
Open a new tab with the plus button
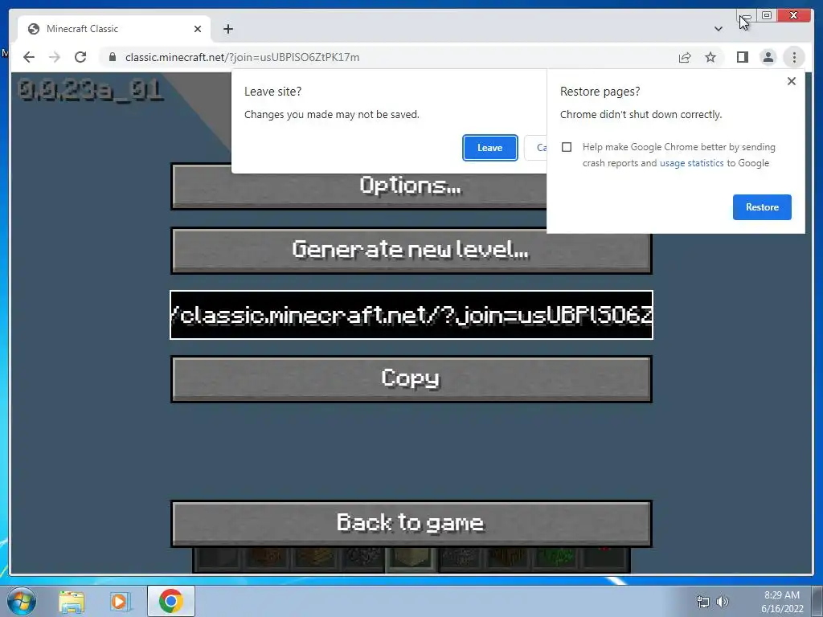pos(227,29)
